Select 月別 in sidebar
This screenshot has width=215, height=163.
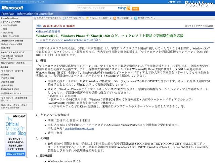click(5, 29)
